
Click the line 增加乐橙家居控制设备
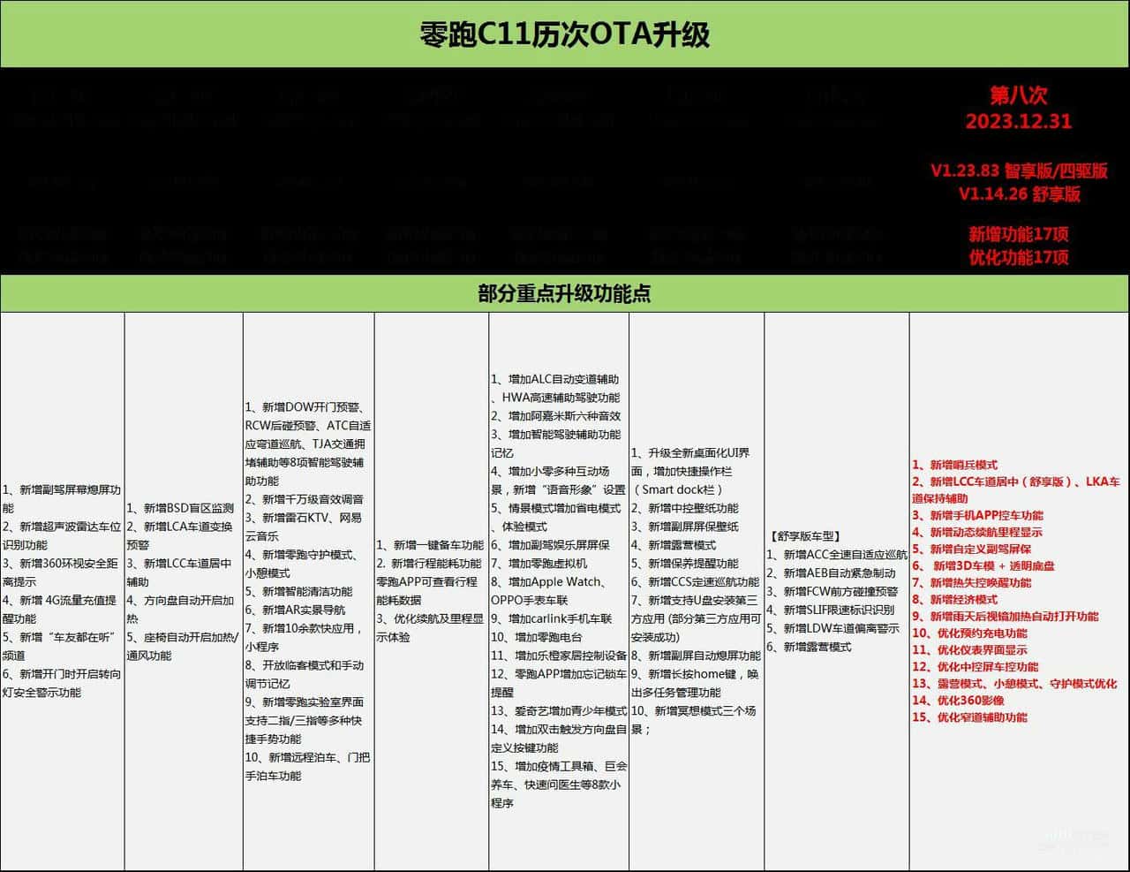click(559, 656)
